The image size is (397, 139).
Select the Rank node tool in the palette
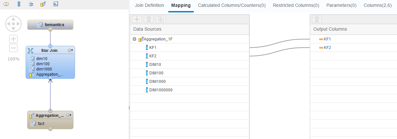(56, 4)
